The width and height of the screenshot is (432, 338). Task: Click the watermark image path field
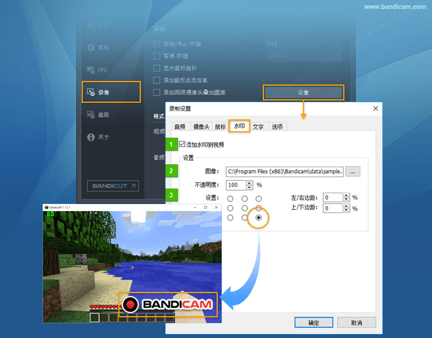tap(284, 171)
